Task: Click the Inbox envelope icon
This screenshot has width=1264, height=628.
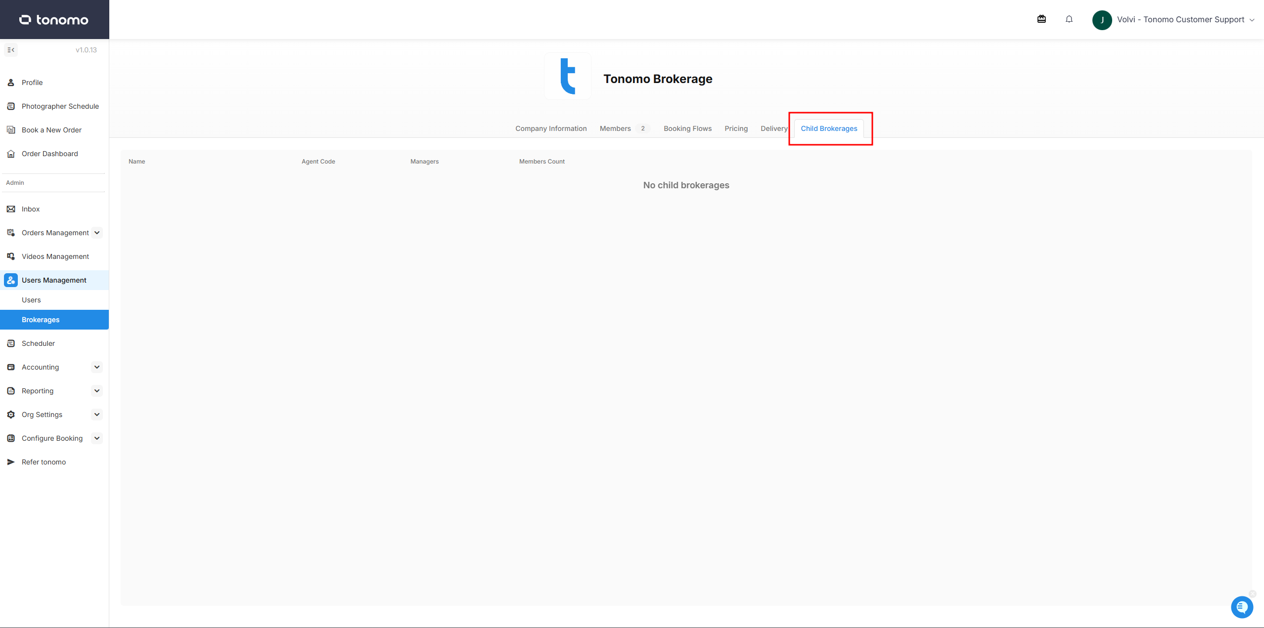Action: point(11,209)
